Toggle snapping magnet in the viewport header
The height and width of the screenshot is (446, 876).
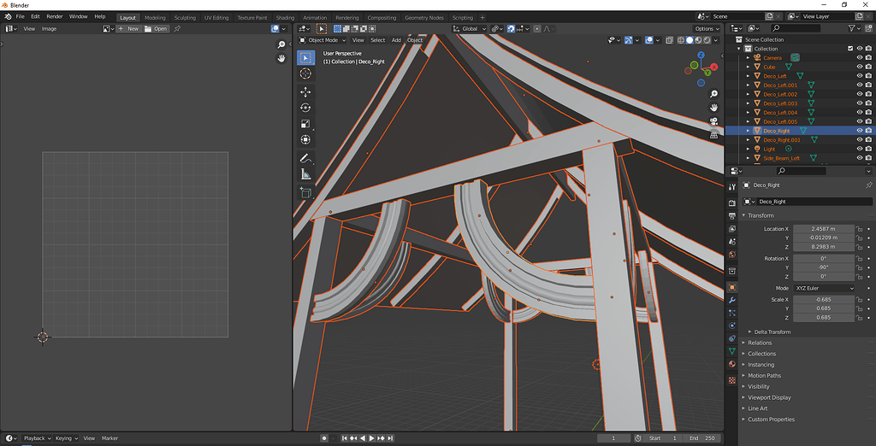[x=512, y=28]
